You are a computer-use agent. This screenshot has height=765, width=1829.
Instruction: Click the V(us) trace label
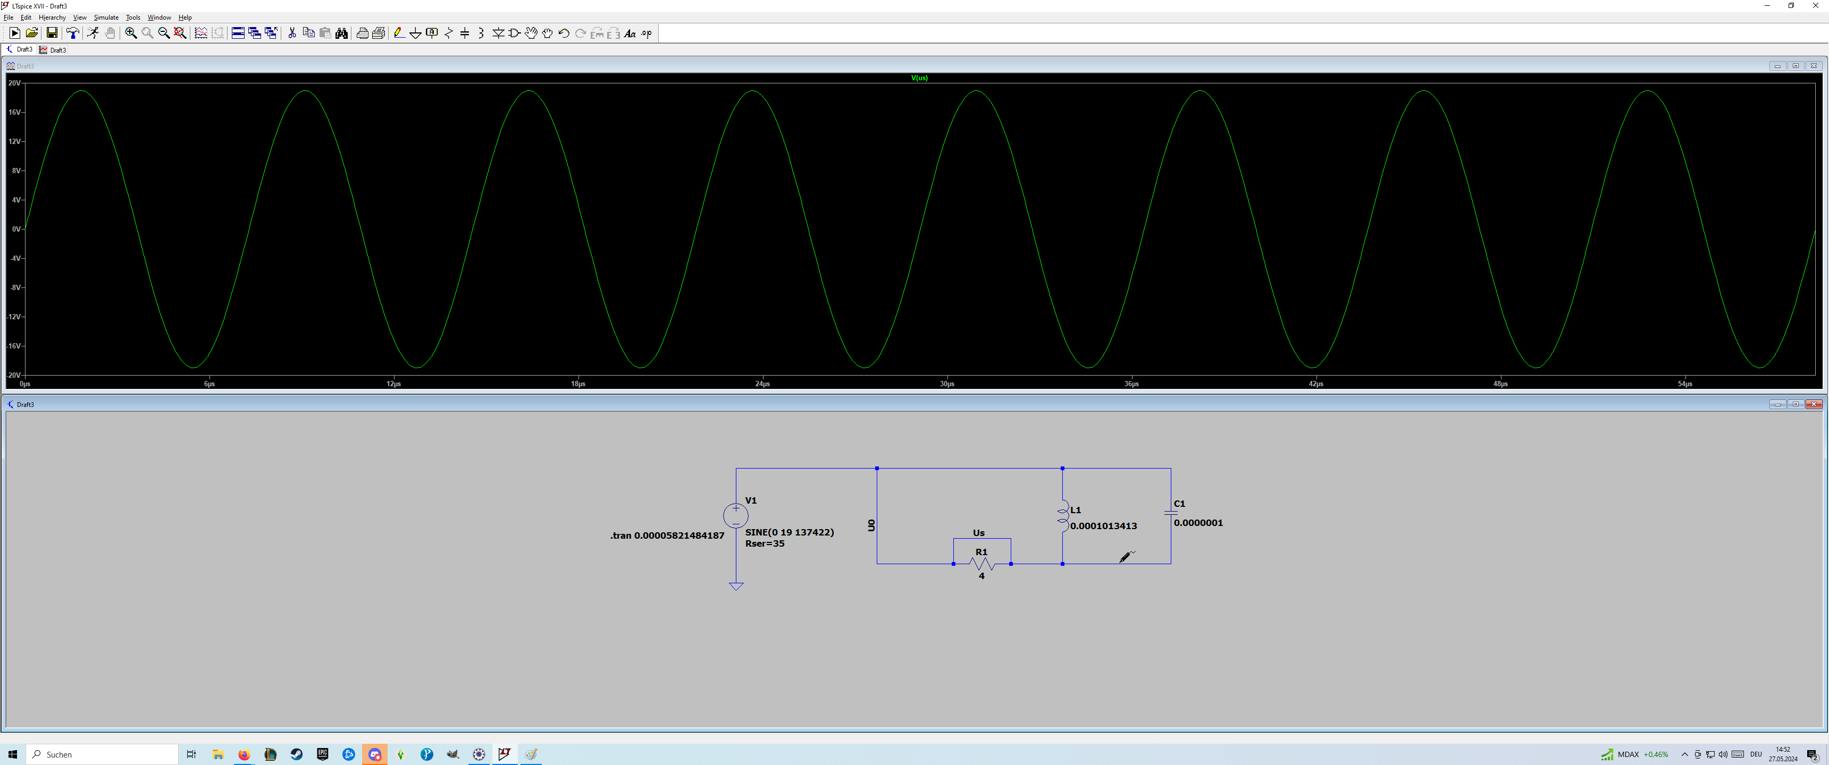coord(919,78)
